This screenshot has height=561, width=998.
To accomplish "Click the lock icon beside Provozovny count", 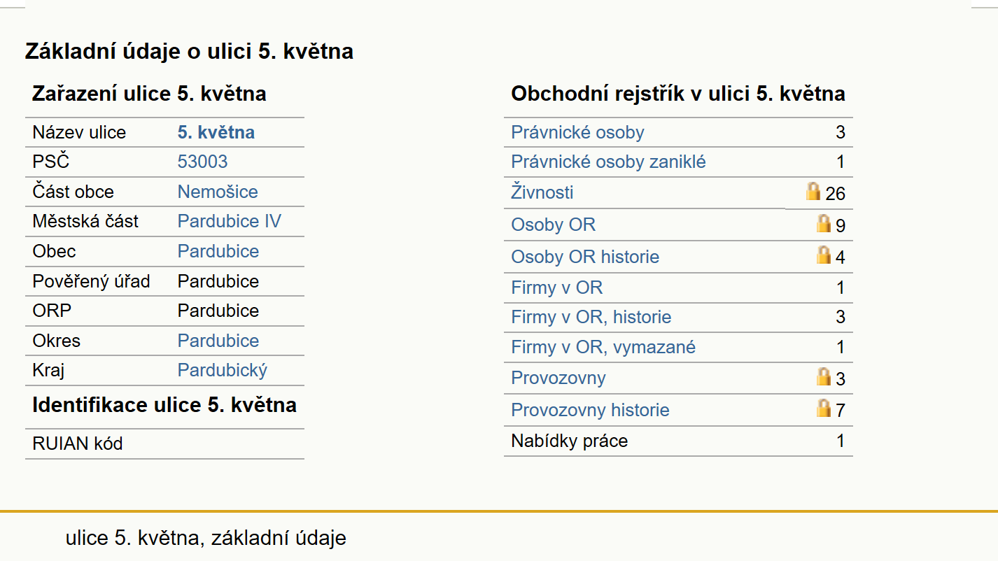I will [x=824, y=376].
